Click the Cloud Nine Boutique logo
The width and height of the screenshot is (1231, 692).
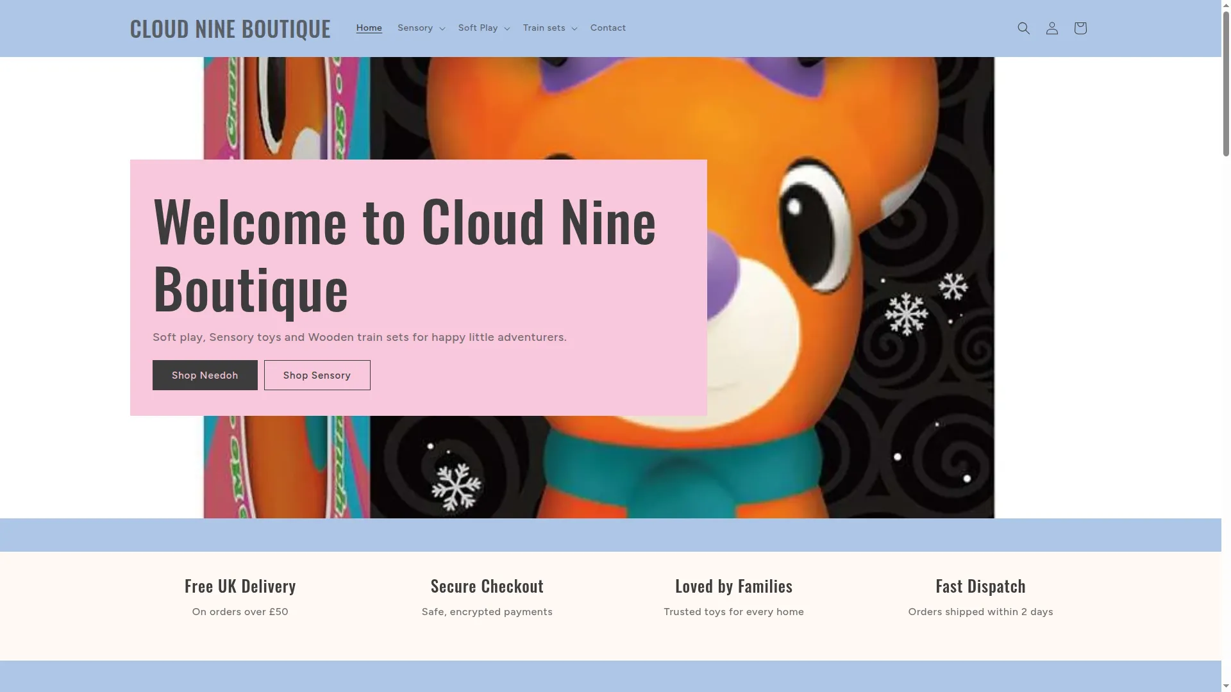click(x=230, y=29)
